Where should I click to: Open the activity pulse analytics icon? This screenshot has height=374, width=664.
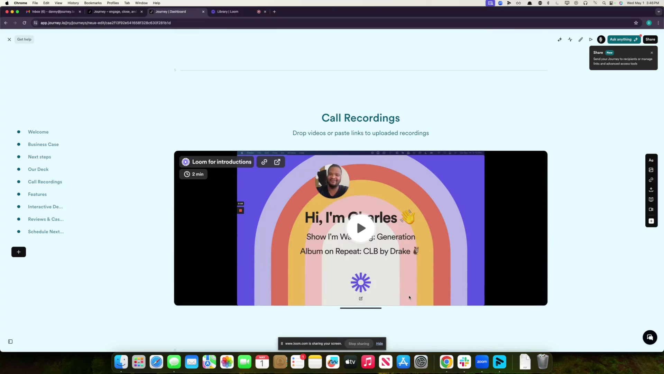[570, 39]
